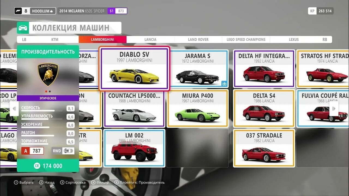Click the panel page indicator dots
Image resolution: width=349 pixels, height=196 pixels.
tap(48, 92)
